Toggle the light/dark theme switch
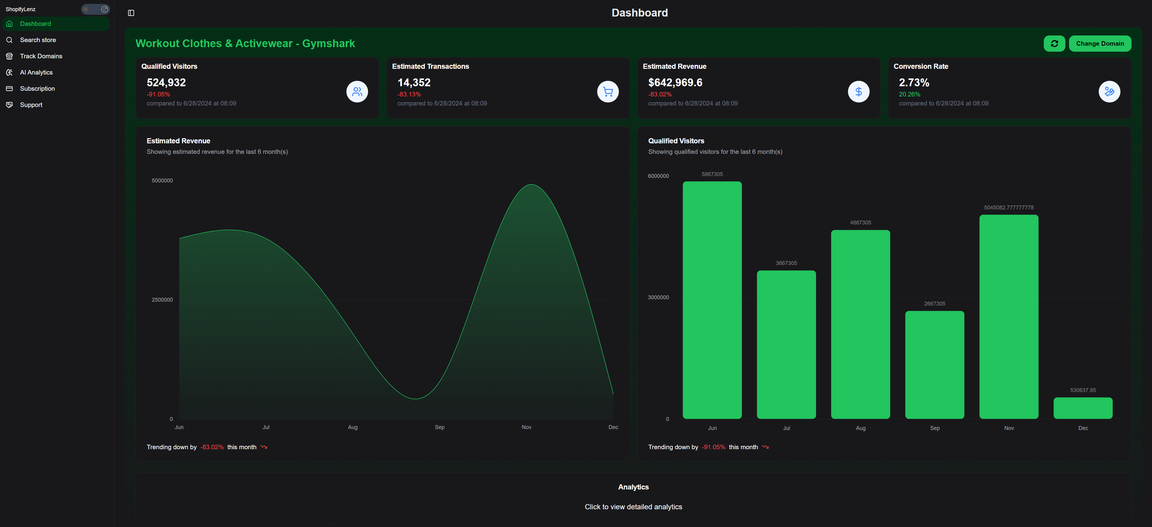The width and height of the screenshot is (1152, 527). (x=95, y=9)
